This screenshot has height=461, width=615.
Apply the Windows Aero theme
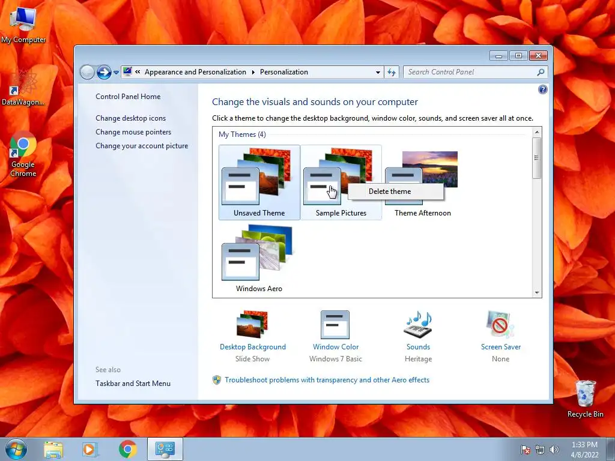tap(259, 258)
